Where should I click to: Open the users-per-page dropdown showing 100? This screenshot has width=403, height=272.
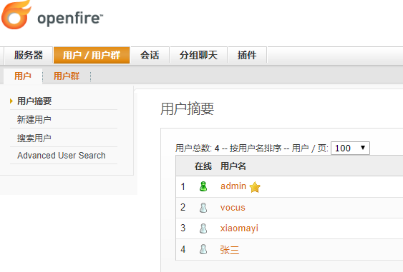click(x=350, y=148)
